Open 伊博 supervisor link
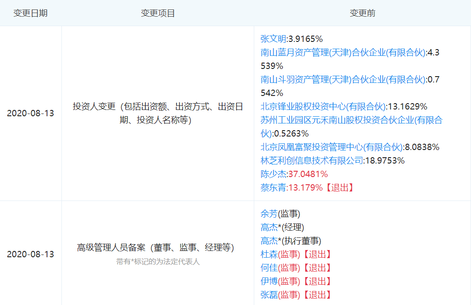 click(269, 281)
